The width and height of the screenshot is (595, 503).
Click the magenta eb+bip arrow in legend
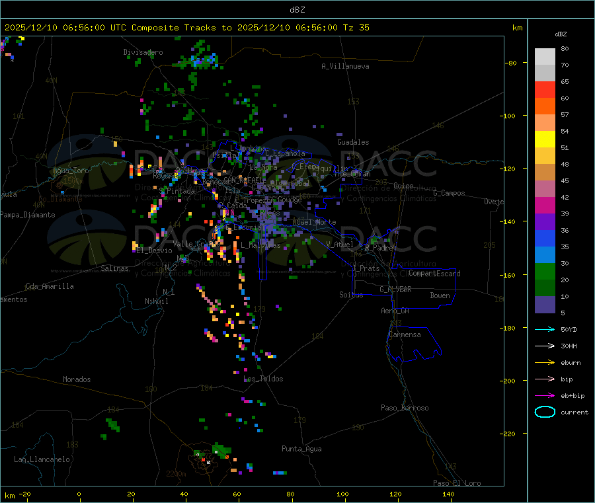[x=545, y=396]
